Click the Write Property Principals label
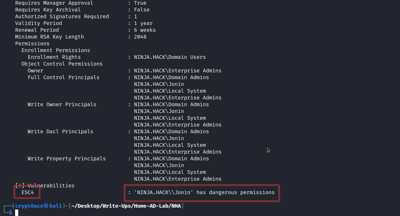The width and height of the screenshot is (400, 216). (x=66, y=158)
